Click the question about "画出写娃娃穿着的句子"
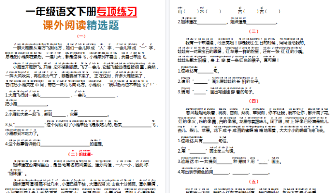The height and width of the screenshot is (193, 331). tap(216, 92)
